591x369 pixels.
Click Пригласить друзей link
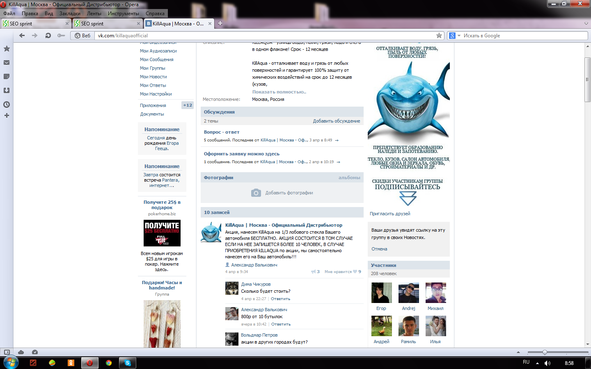point(390,214)
